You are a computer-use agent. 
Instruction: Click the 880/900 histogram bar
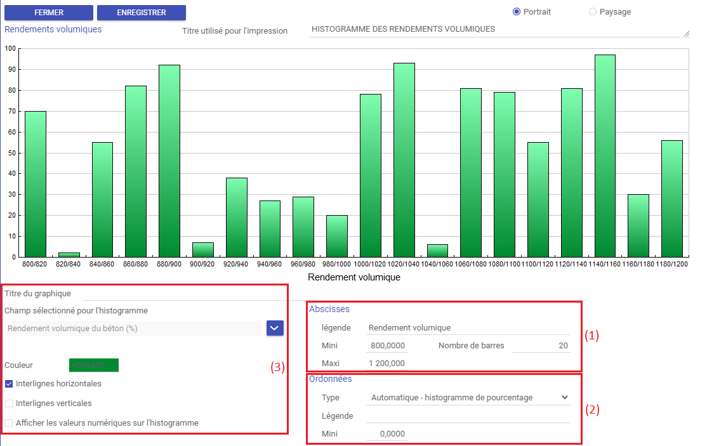pyautogui.click(x=169, y=161)
